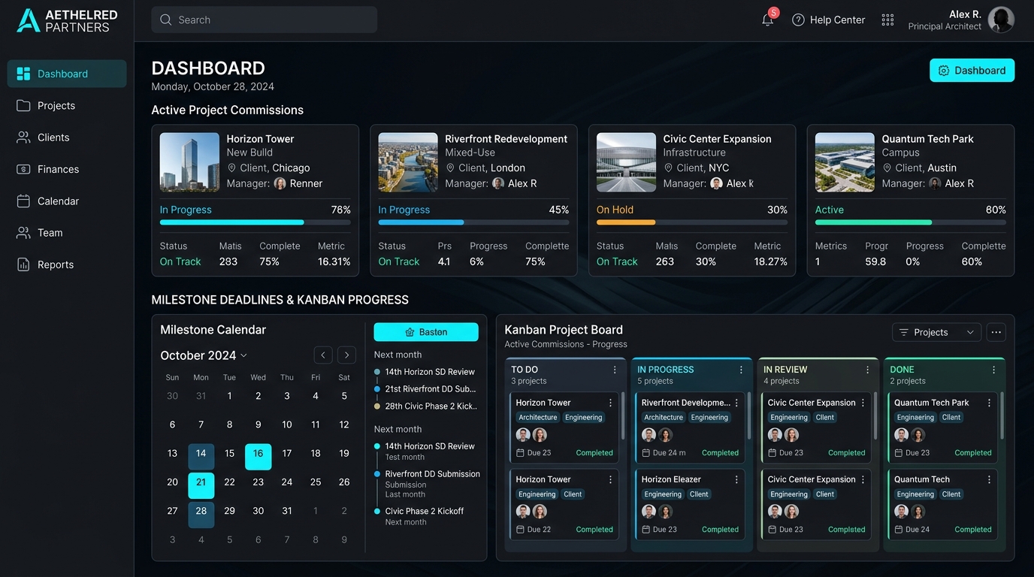
Task: Open the Riverfront Developme... kanban card menu
Action: point(736,403)
